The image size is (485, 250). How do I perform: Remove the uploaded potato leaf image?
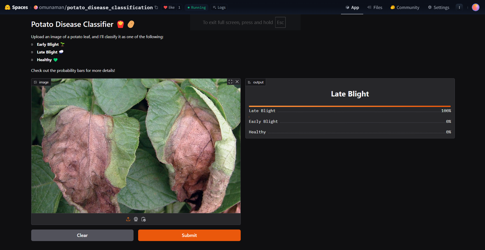(x=237, y=82)
